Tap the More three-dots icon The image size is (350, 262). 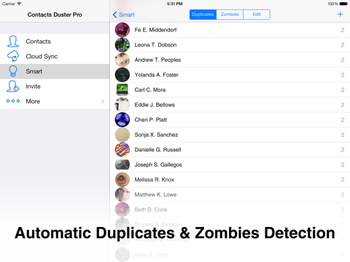point(13,101)
